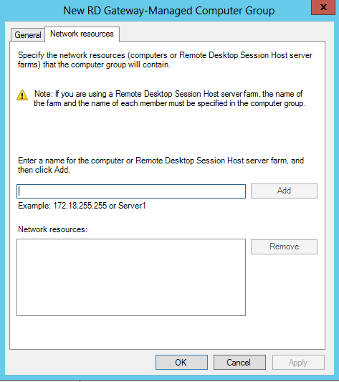Click the 'Specify the network resources' description
The height and width of the screenshot is (382, 339).
pyautogui.click(x=165, y=60)
